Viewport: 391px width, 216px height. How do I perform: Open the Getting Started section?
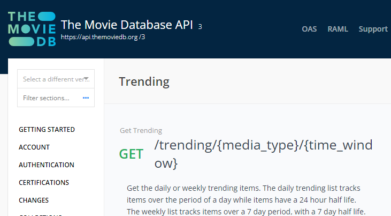[x=47, y=130]
